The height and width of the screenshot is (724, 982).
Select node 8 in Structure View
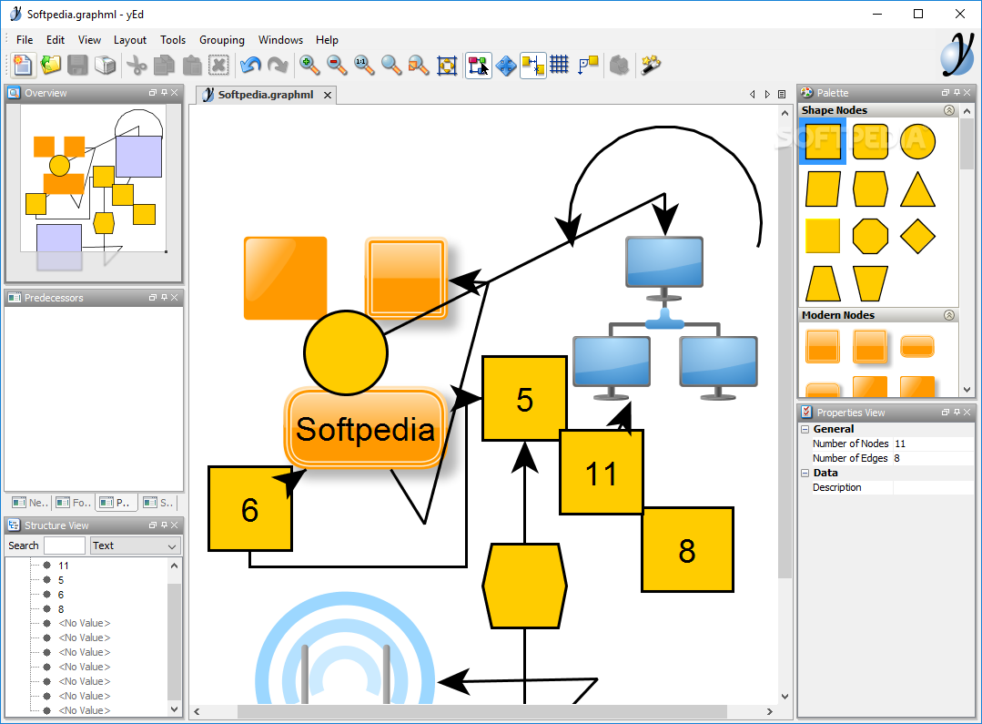(x=61, y=609)
